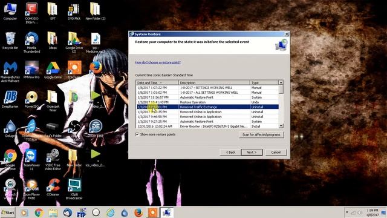
Task: Open the Recycle Bin
Action: tap(10, 41)
